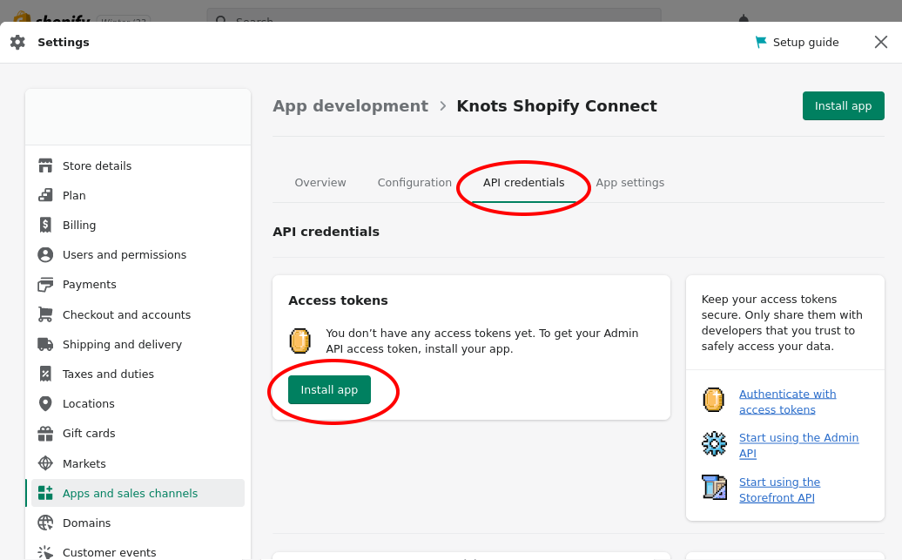Open Authenticate with access tokens link
The image size is (902, 560).
(x=788, y=401)
